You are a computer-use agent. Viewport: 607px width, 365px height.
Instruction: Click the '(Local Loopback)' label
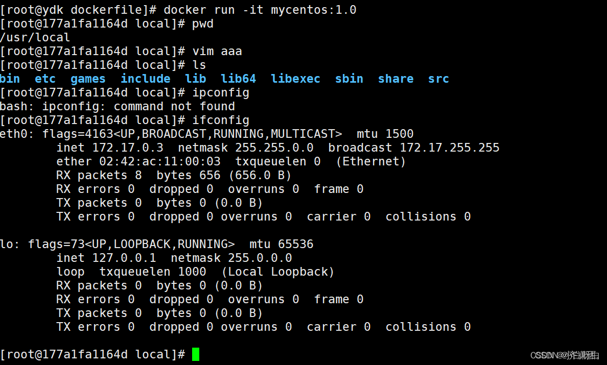coord(277,272)
